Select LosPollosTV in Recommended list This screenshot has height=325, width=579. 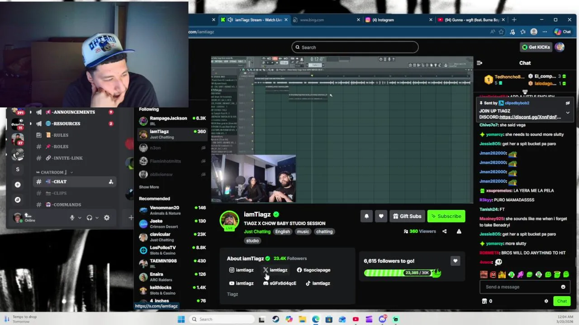coord(172,250)
